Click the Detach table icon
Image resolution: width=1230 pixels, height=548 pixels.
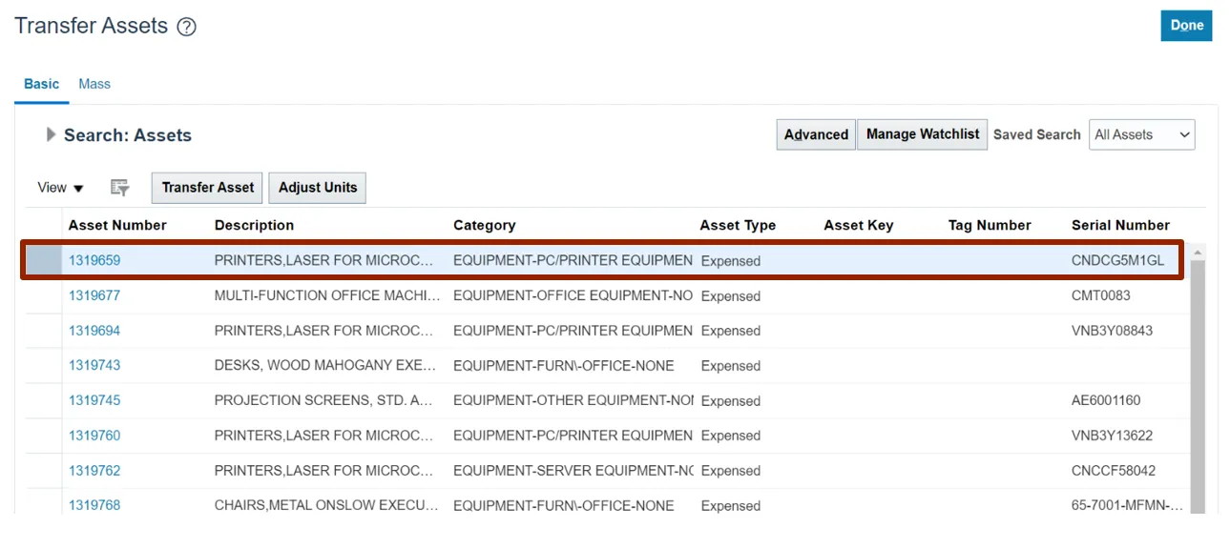[x=119, y=188]
